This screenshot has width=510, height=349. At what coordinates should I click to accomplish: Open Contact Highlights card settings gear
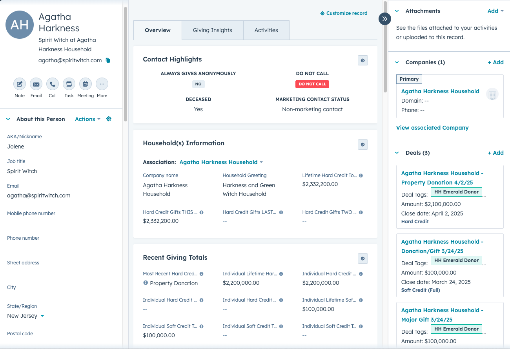(x=363, y=60)
